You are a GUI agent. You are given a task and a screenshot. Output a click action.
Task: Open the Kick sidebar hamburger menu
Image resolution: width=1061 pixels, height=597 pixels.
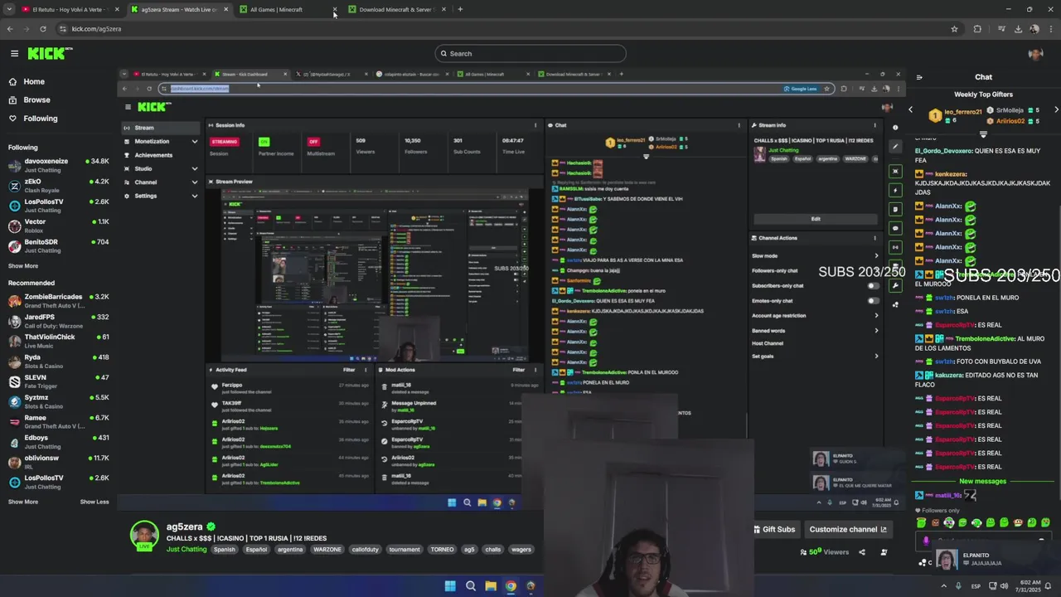(14, 53)
